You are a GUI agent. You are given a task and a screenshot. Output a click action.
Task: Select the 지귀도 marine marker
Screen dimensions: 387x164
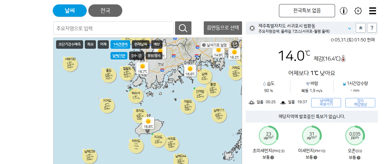point(158,140)
